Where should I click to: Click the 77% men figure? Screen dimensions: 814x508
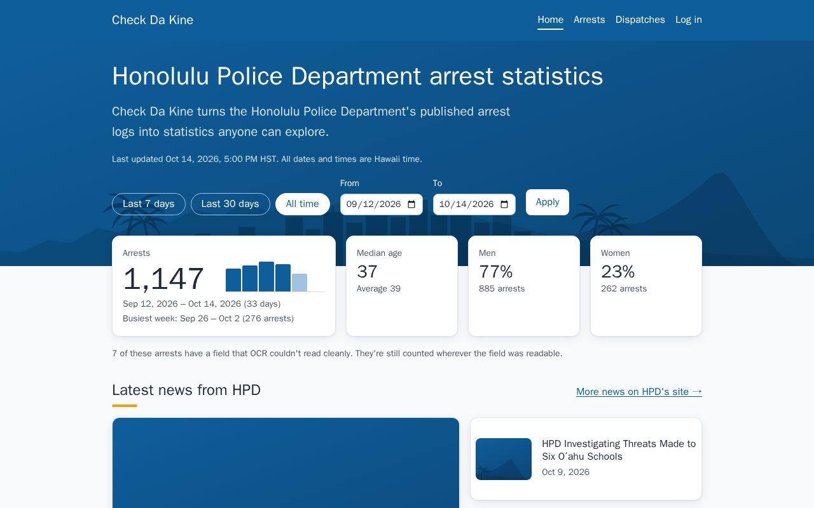[x=496, y=272]
